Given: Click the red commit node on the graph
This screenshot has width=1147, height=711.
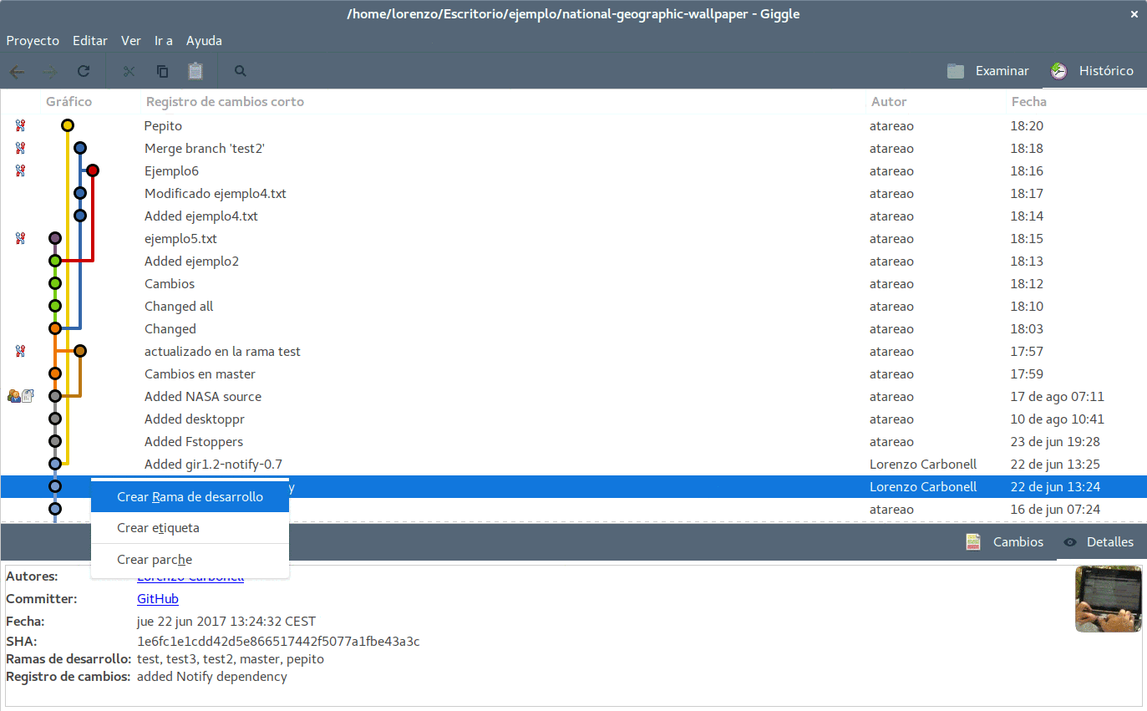Looking at the screenshot, I should click(x=93, y=170).
